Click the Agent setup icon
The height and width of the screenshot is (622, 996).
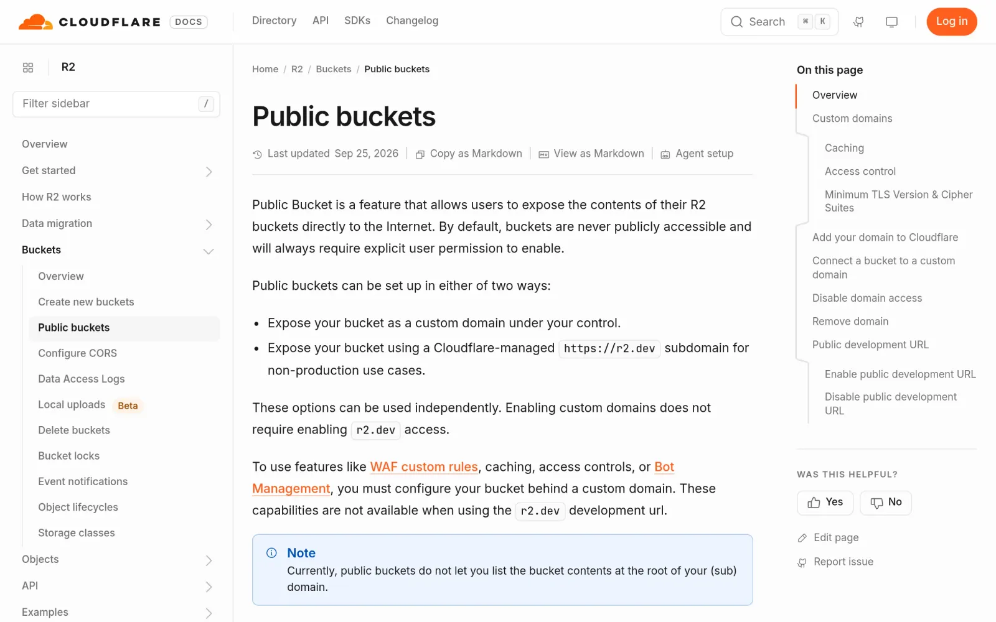(665, 154)
